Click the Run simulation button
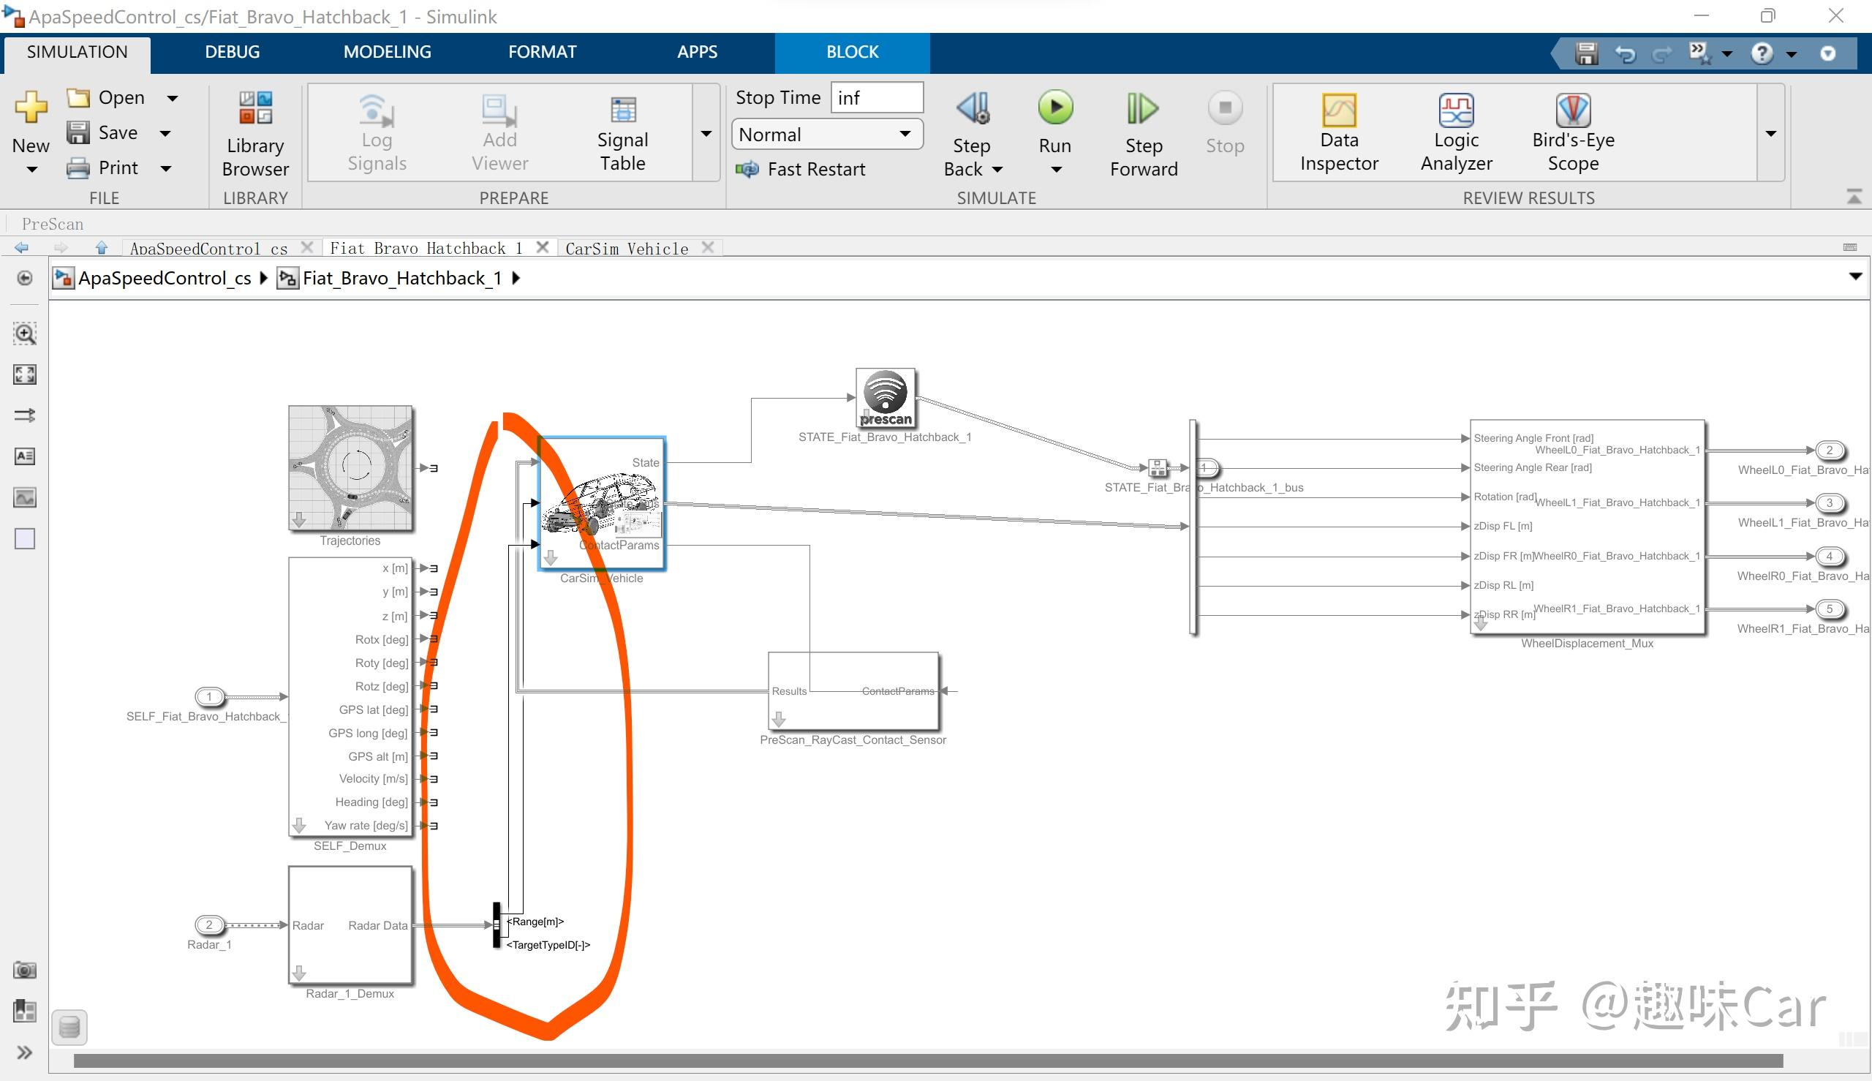The image size is (1872, 1081). [1054, 108]
